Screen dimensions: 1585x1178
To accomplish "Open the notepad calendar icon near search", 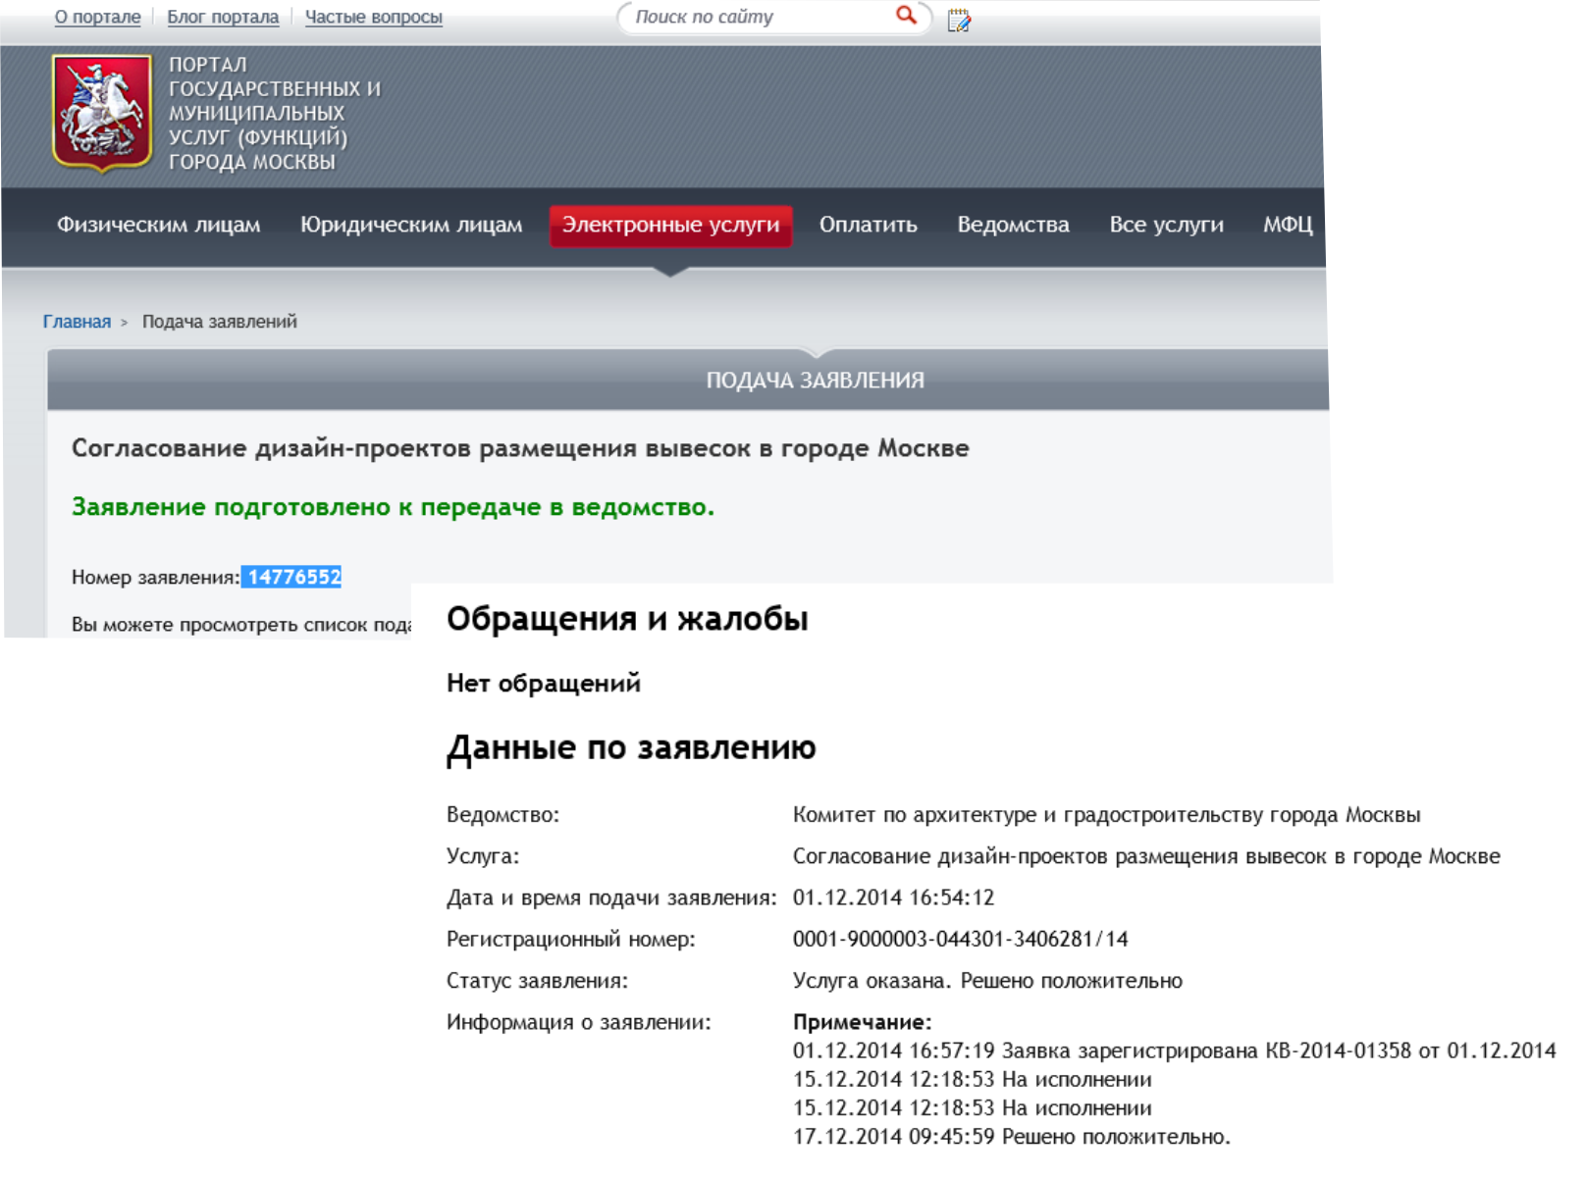I will [959, 20].
